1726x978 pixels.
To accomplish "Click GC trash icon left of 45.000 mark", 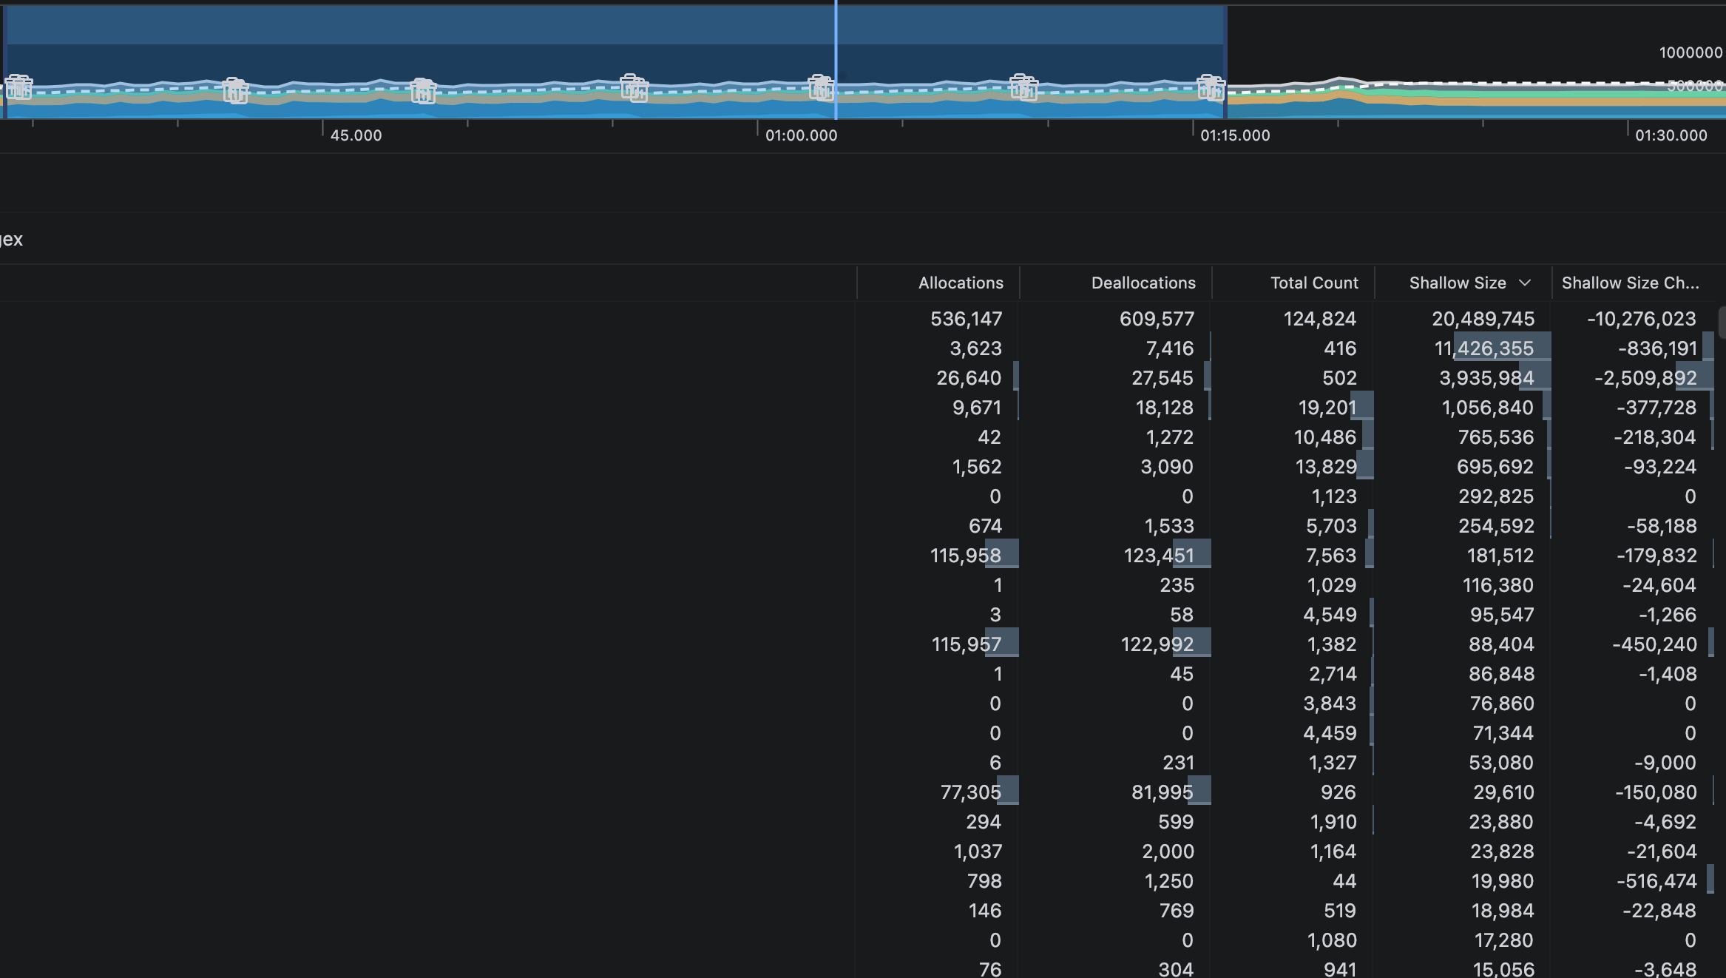I will click(x=235, y=90).
